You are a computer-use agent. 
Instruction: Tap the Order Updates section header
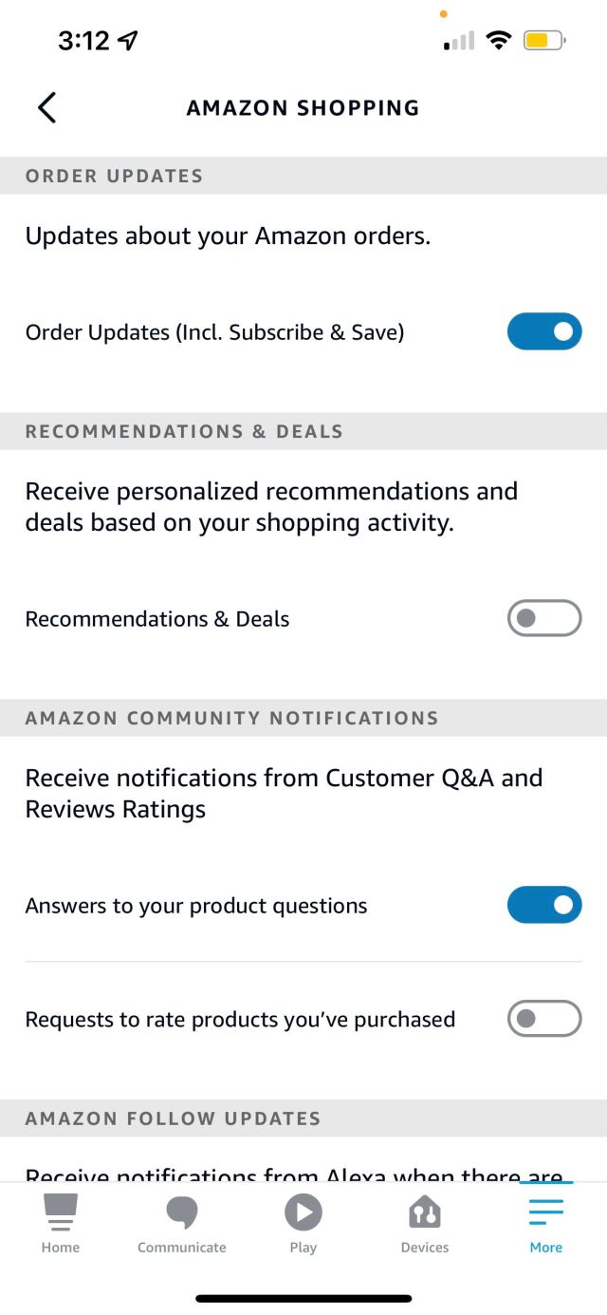115,176
